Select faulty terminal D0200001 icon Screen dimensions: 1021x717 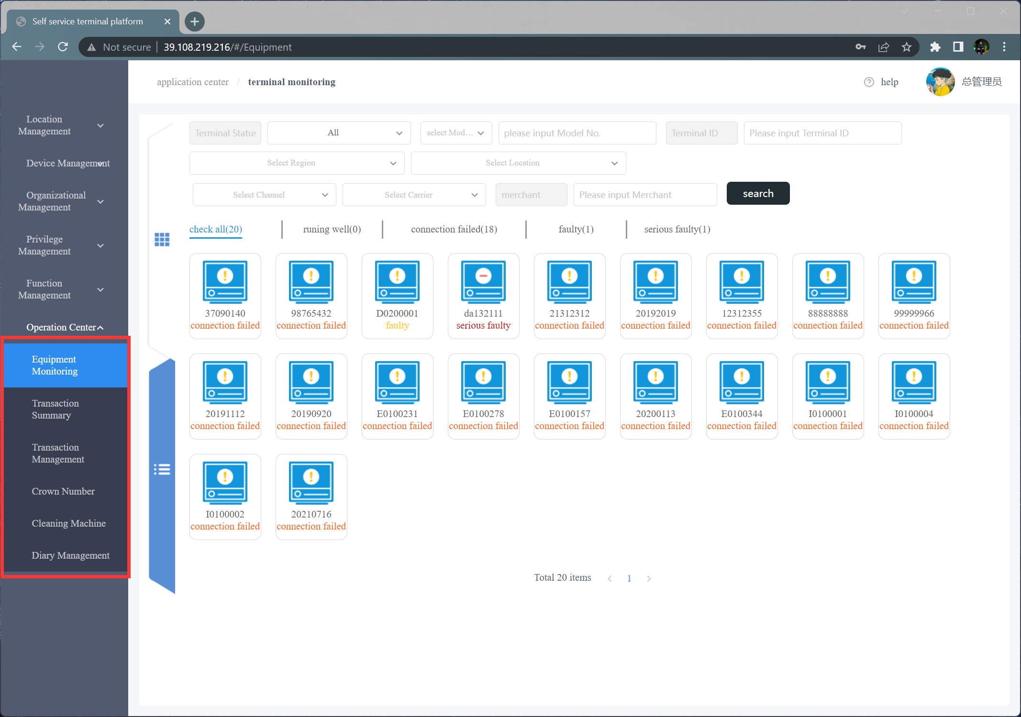pyautogui.click(x=397, y=282)
